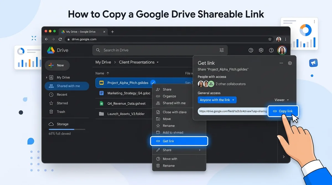Click the My Drive breadcrumb link

click(103, 62)
